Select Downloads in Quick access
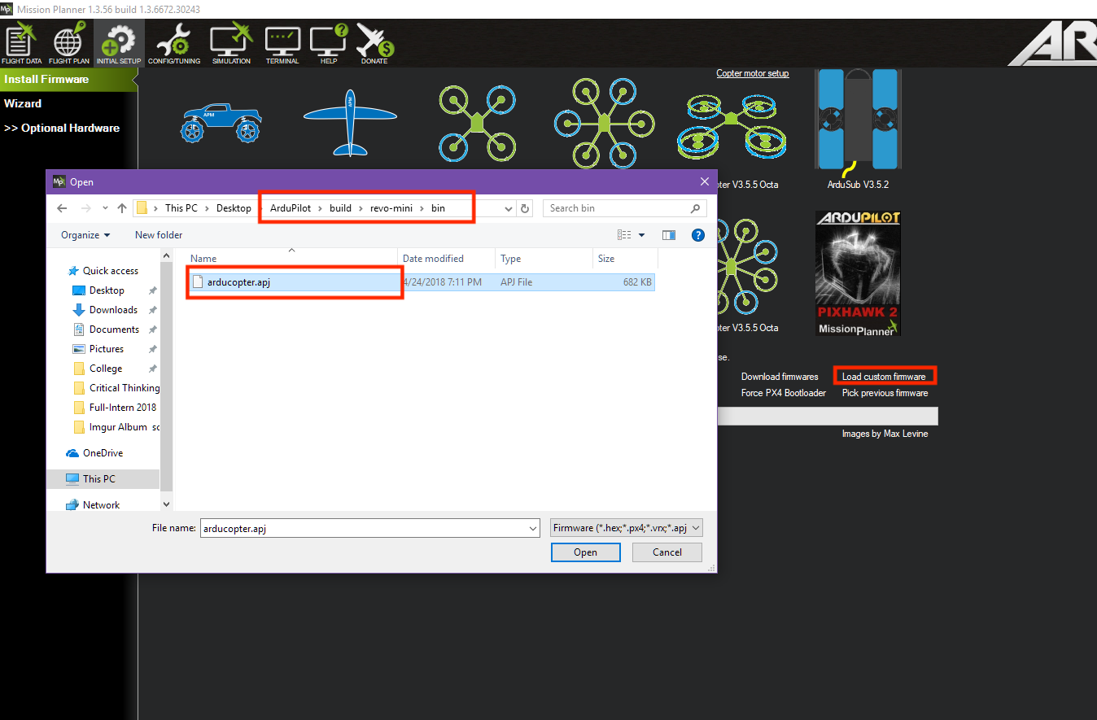Image resolution: width=1097 pixels, height=720 pixels. tap(113, 310)
